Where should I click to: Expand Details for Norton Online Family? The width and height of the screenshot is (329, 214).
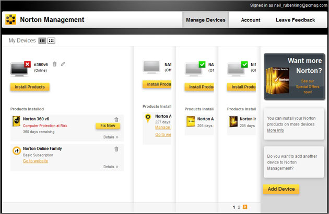pyautogui.click(x=111, y=167)
